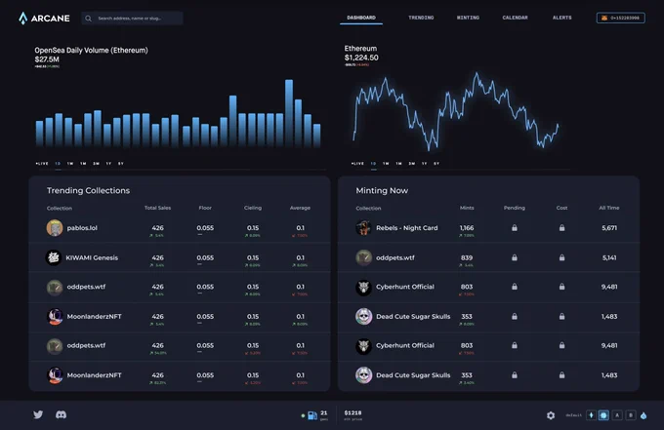Click the Rebels - Night Card avatar
The width and height of the screenshot is (664, 430).
[364, 228]
